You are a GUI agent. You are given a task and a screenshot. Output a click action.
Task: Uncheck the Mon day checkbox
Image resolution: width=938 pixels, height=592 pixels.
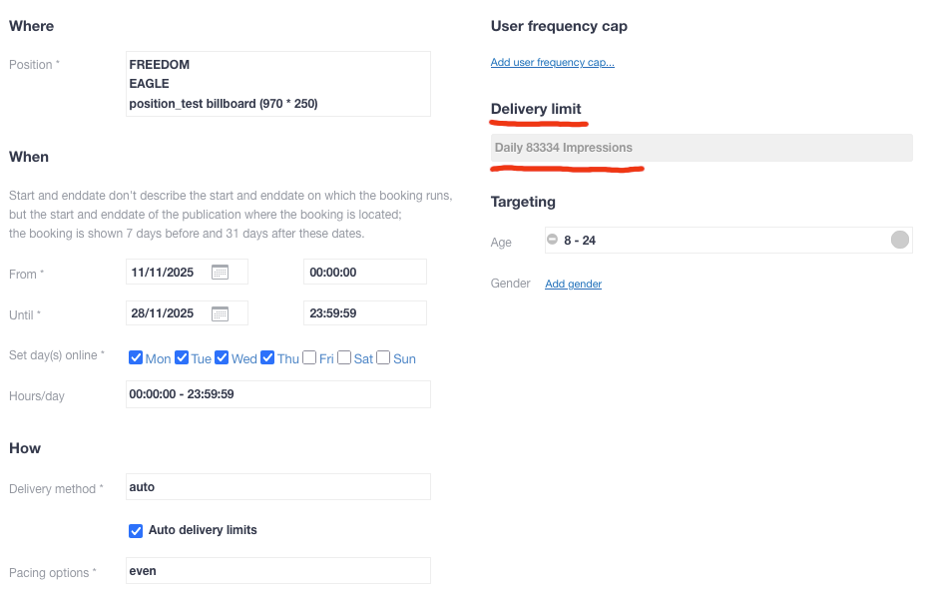pyautogui.click(x=136, y=357)
